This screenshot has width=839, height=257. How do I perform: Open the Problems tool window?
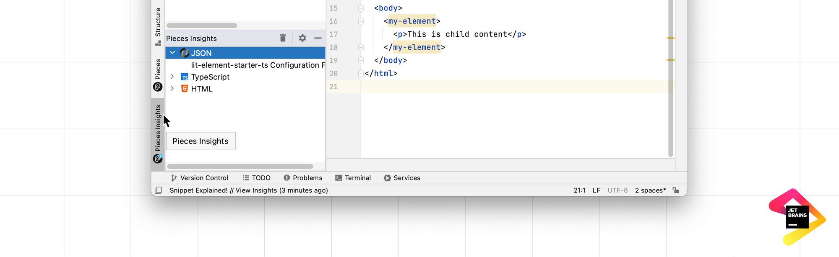pyautogui.click(x=303, y=178)
